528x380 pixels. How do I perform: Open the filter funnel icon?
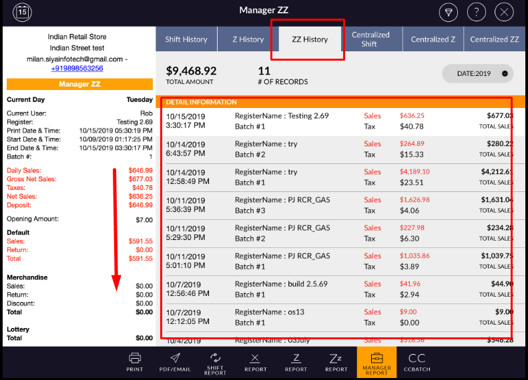click(449, 12)
